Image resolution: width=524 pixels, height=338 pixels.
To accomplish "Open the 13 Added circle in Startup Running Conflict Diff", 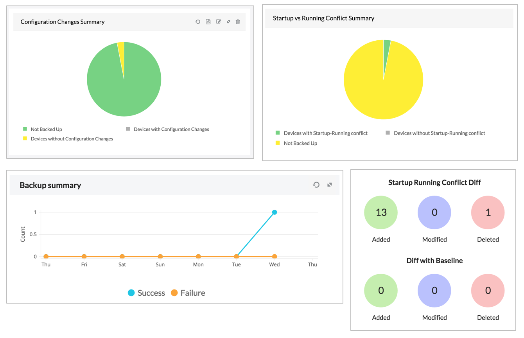I will [x=381, y=212].
